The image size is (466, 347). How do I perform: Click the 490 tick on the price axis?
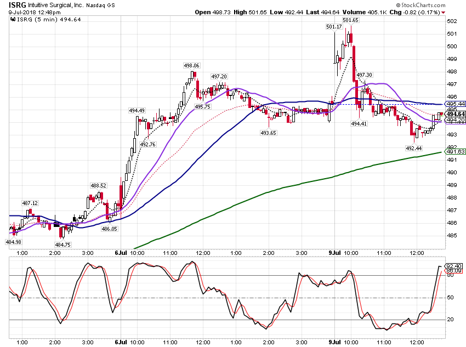452,173
